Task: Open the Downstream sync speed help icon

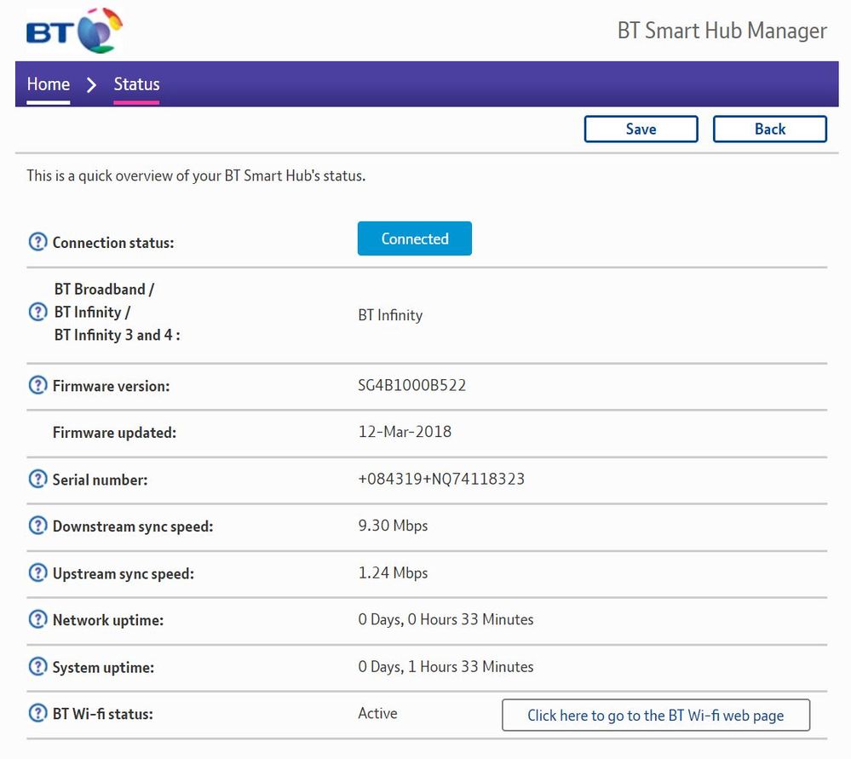Action: point(37,526)
